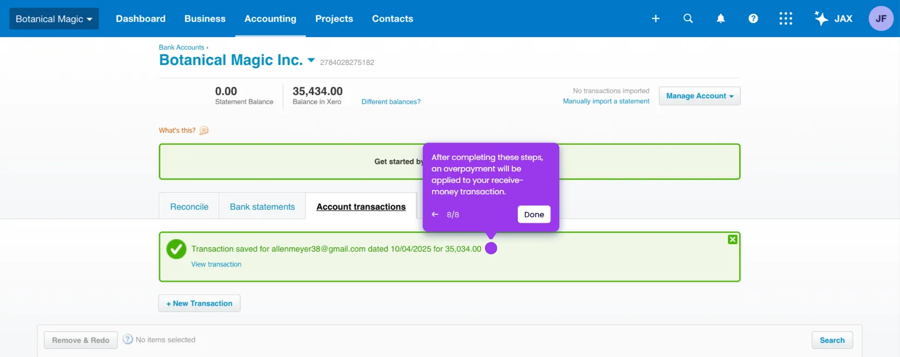Open the View transaction link
This screenshot has height=357, width=900.
coord(216,264)
